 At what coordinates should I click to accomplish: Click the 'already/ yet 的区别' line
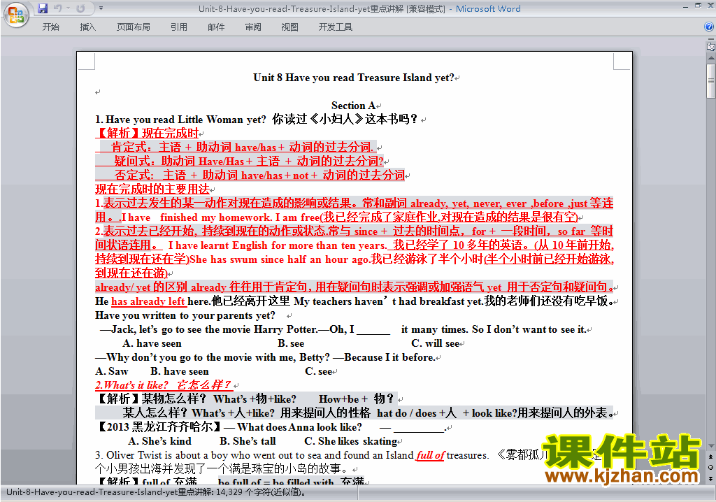click(x=355, y=287)
